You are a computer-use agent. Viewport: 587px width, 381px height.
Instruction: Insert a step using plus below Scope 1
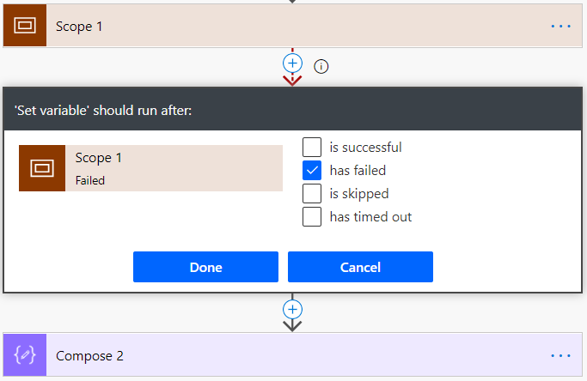coord(292,63)
